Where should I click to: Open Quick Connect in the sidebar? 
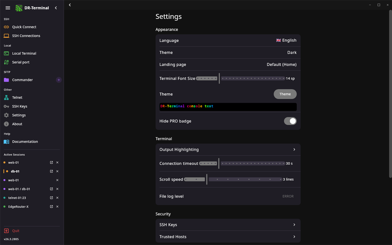[x=24, y=27]
